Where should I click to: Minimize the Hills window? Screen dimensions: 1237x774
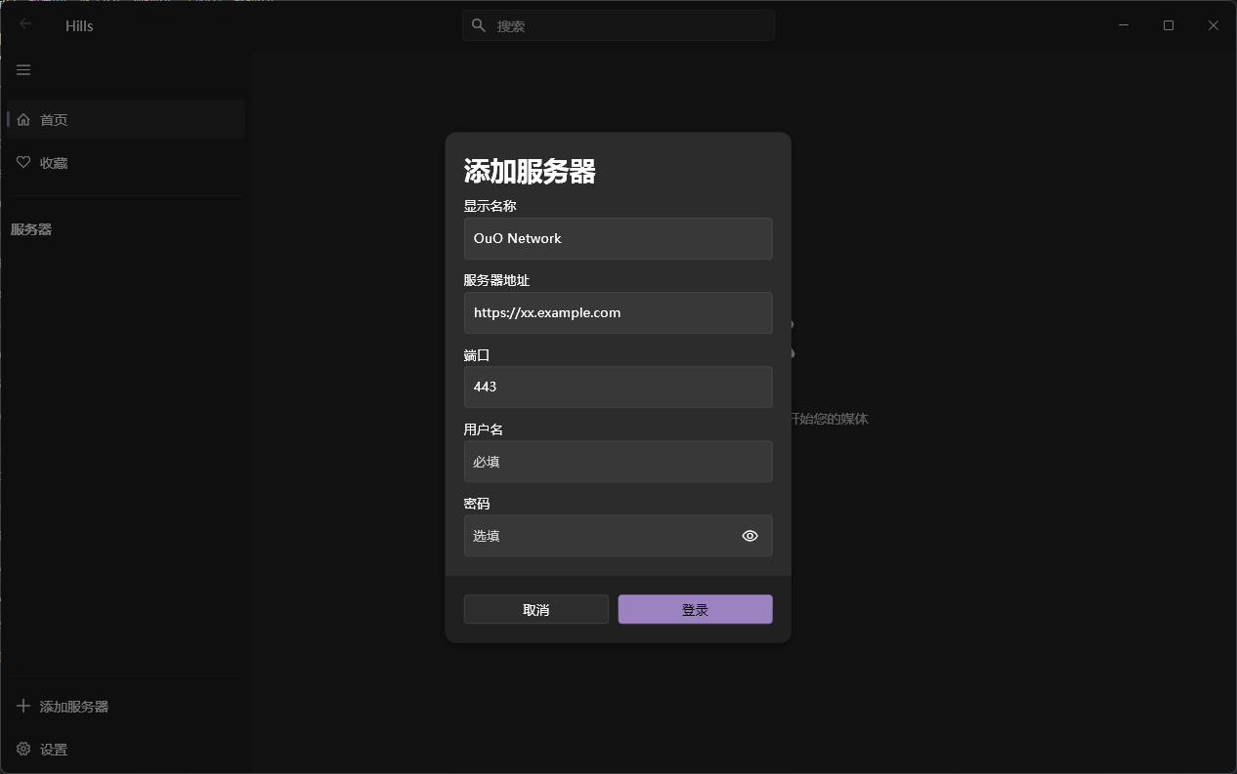coord(1124,25)
